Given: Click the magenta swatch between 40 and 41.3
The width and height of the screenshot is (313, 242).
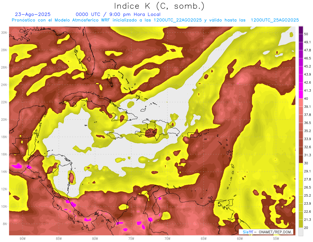Looking at the screenshot, I should pos(301,95).
